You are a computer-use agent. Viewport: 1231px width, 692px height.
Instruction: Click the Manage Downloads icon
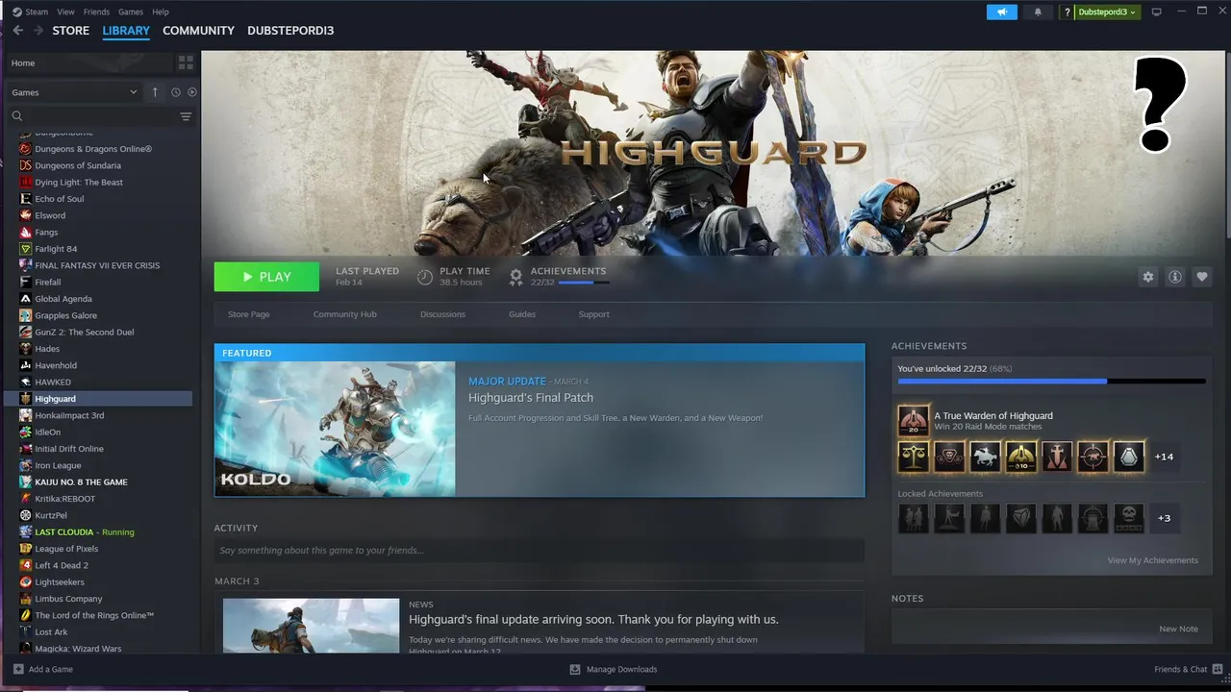pos(575,669)
